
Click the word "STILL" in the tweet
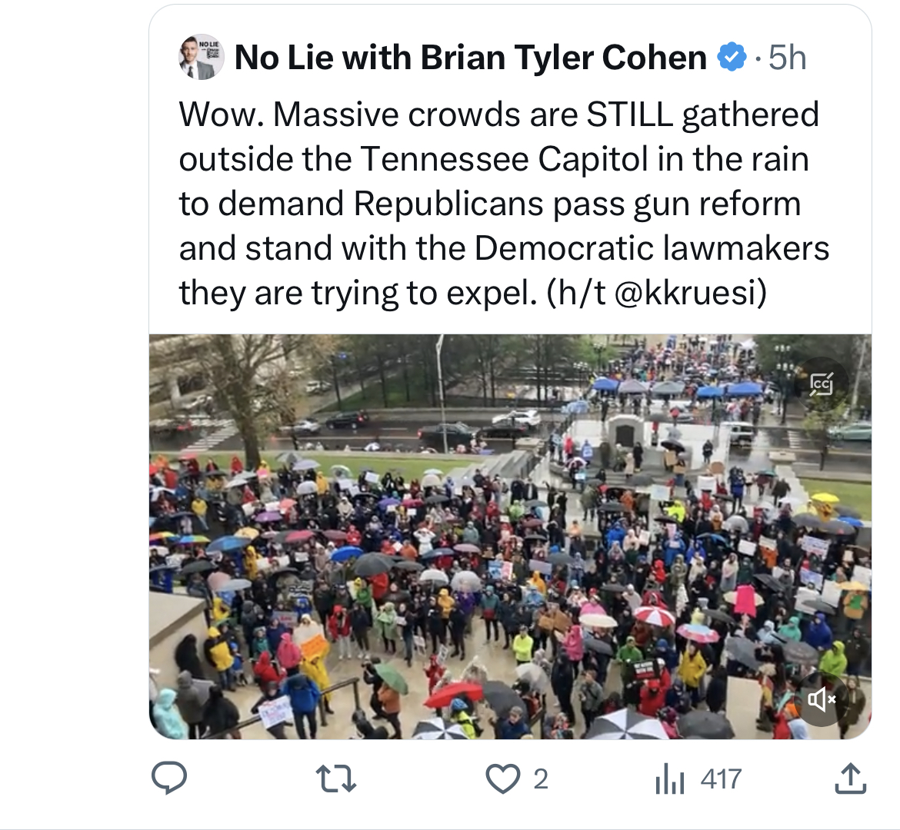(629, 115)
